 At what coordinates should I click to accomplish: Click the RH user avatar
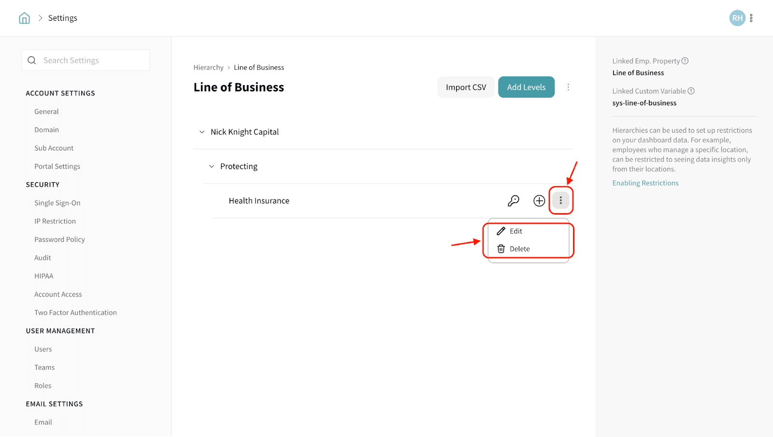point(737,18)
